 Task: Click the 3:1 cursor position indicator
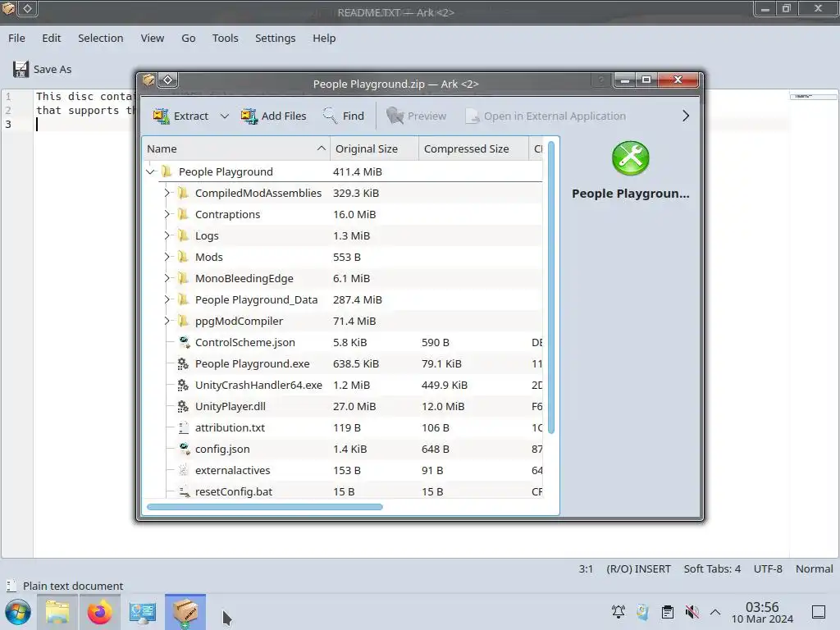(586, 569)
